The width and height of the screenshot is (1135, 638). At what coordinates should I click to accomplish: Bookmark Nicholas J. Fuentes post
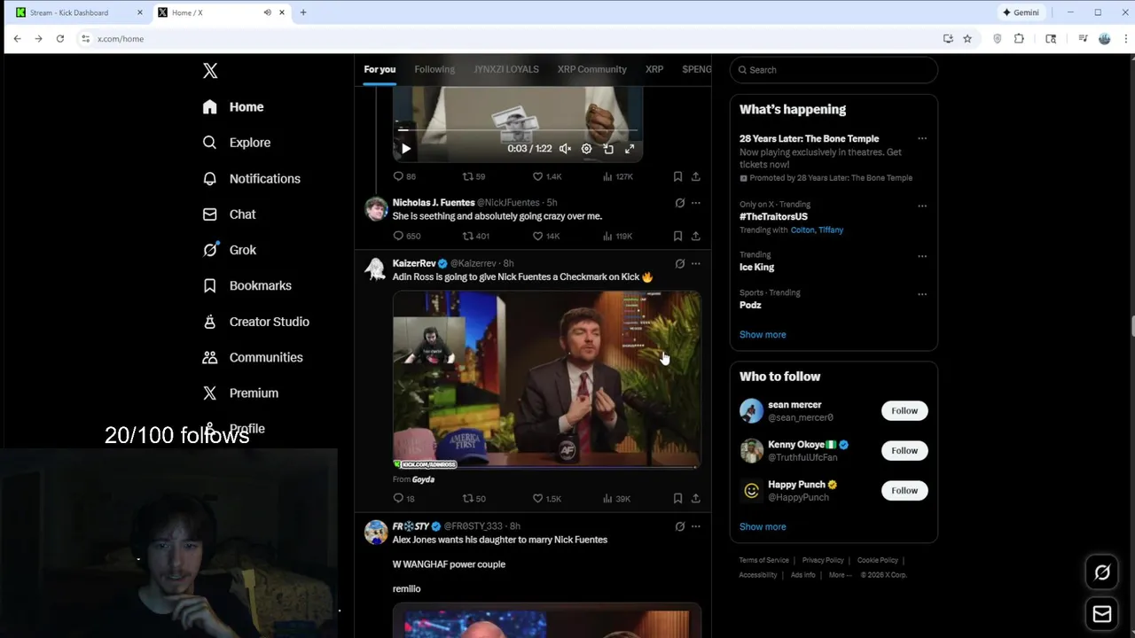[x=677, y=236]
